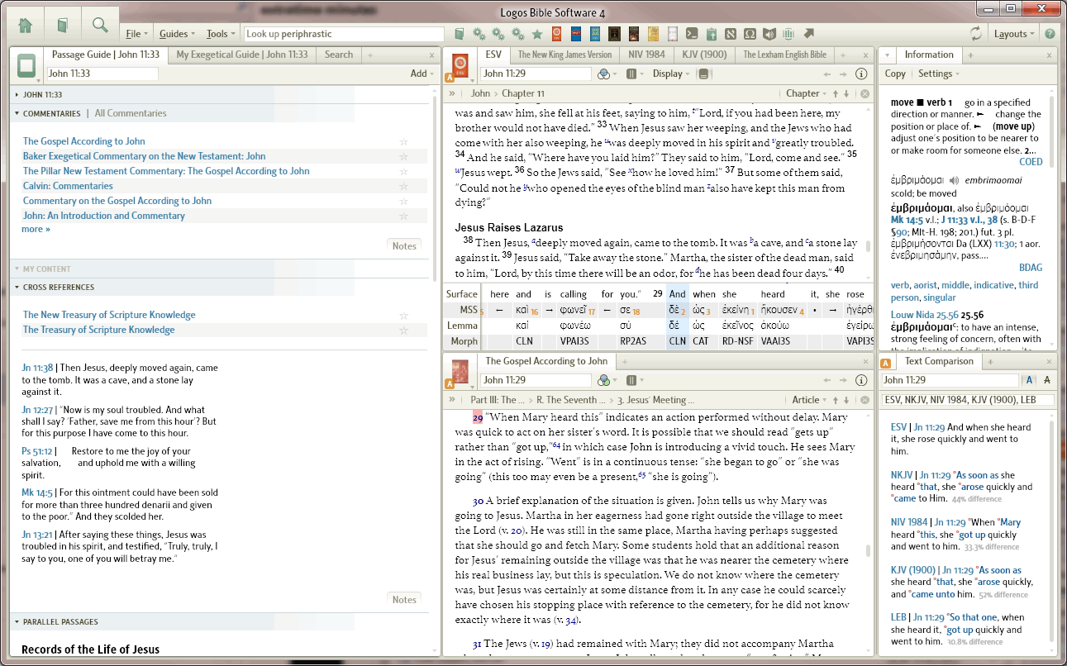Switch to the NIV 1984 tab
Image resolution: width=1067 pixels, height=666 pixels.
pyautogui.click(x=646, y=55)
